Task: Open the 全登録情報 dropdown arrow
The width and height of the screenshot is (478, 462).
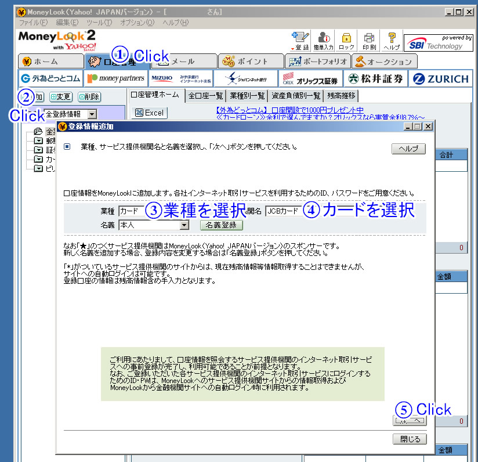Action: point(92,114)
